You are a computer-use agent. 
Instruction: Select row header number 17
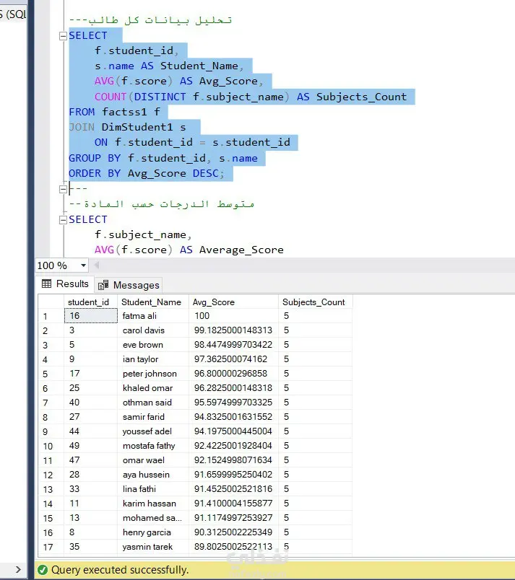coord(51,547)
